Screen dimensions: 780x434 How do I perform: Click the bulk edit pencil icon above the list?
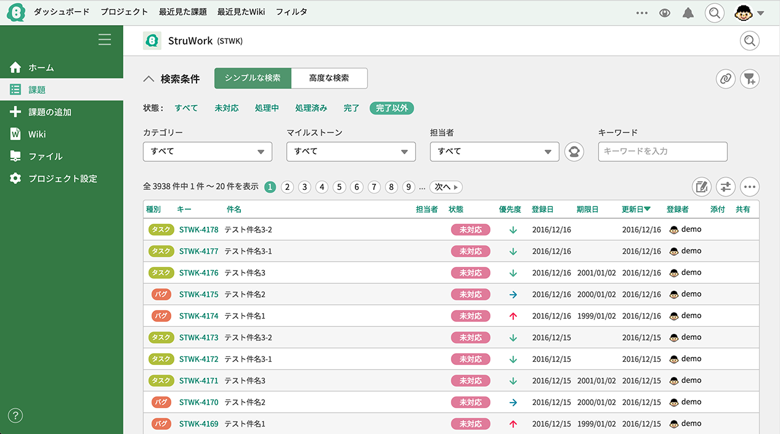pyautogui.click(x=702, y=186)
